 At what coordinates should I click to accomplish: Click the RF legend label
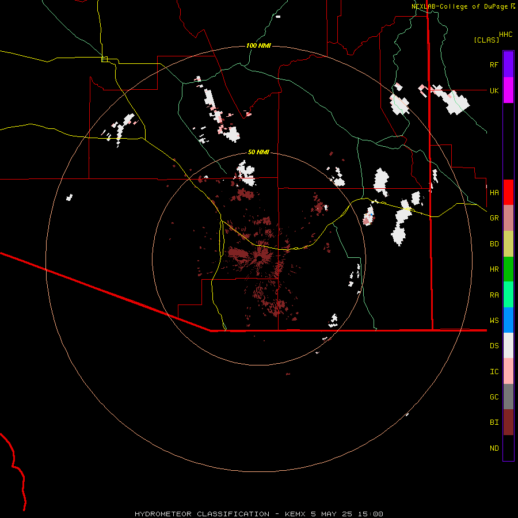click(x=494, y=64)
